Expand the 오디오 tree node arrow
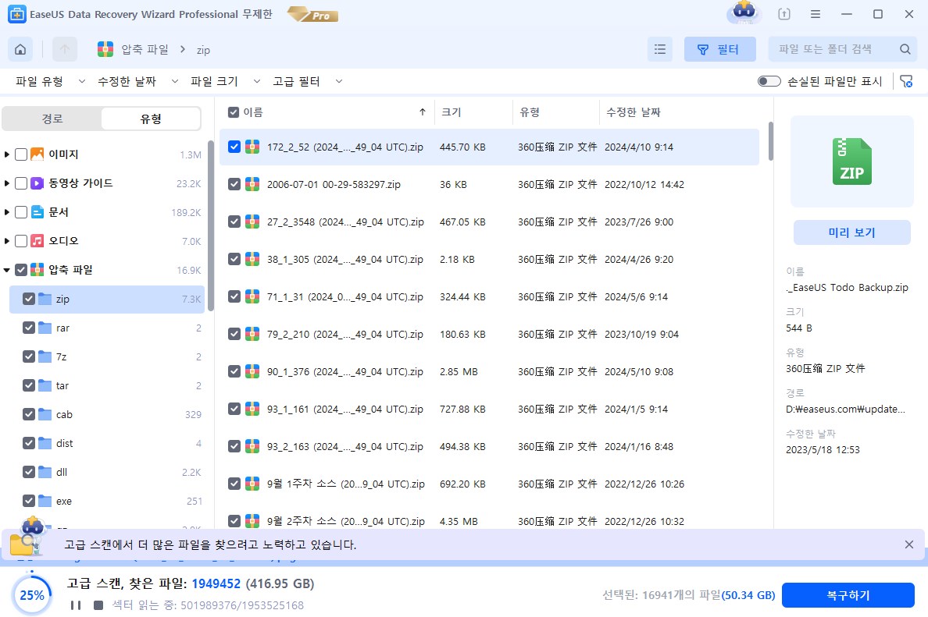The height and width of the screenshot is (617, 928). (6, 241)
